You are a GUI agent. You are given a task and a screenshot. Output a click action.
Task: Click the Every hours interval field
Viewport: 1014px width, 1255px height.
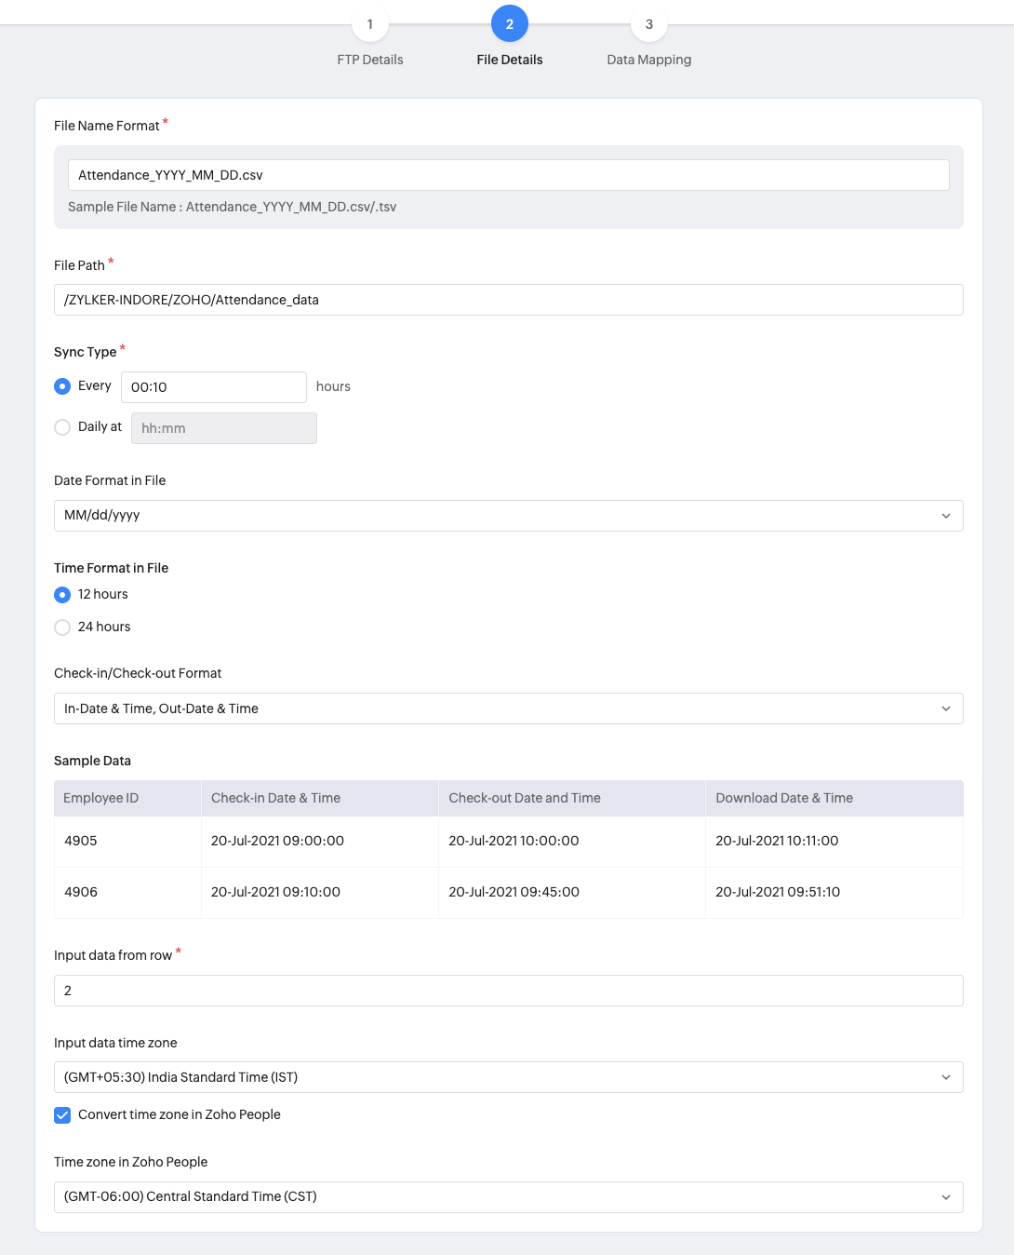tap(213, 387)
